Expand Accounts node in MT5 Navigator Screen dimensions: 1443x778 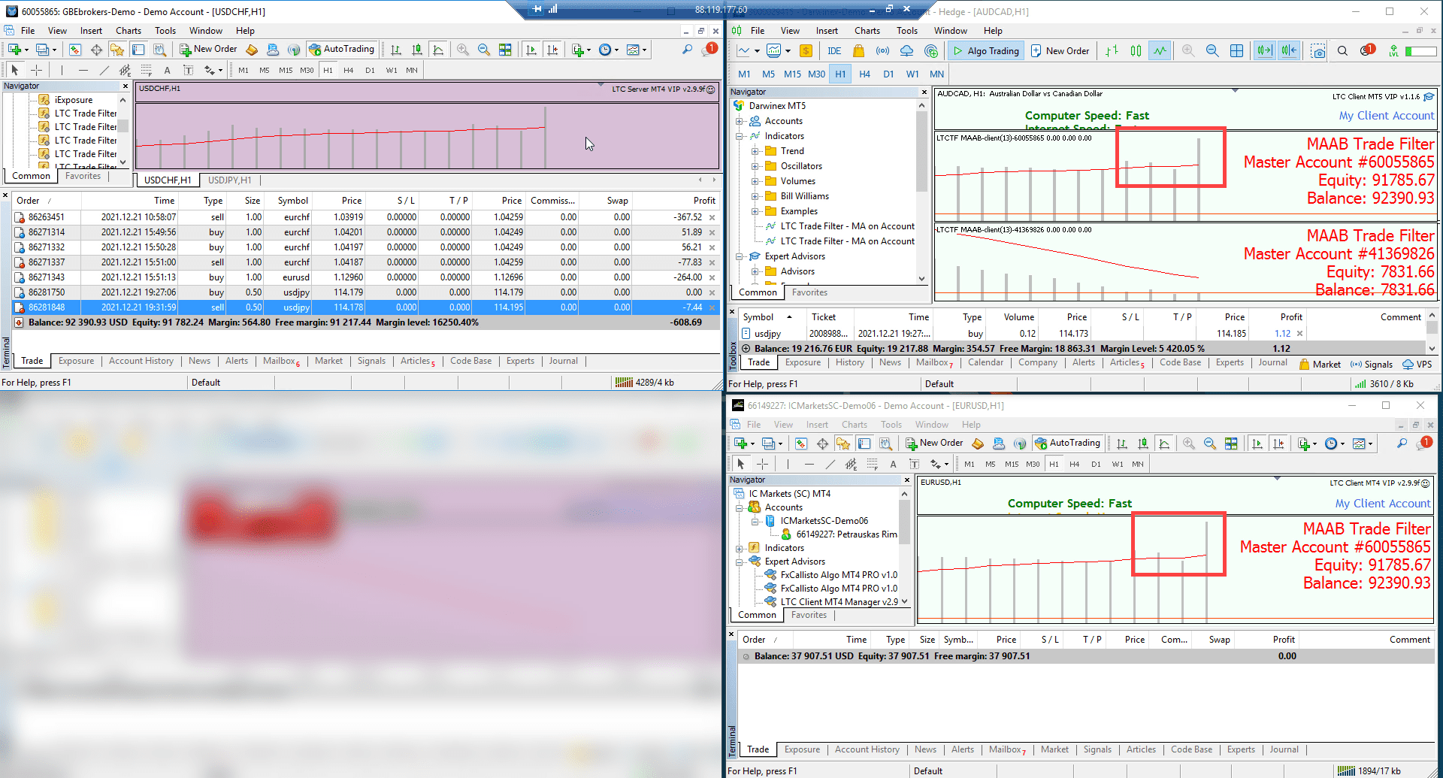[x=740, y=121]
